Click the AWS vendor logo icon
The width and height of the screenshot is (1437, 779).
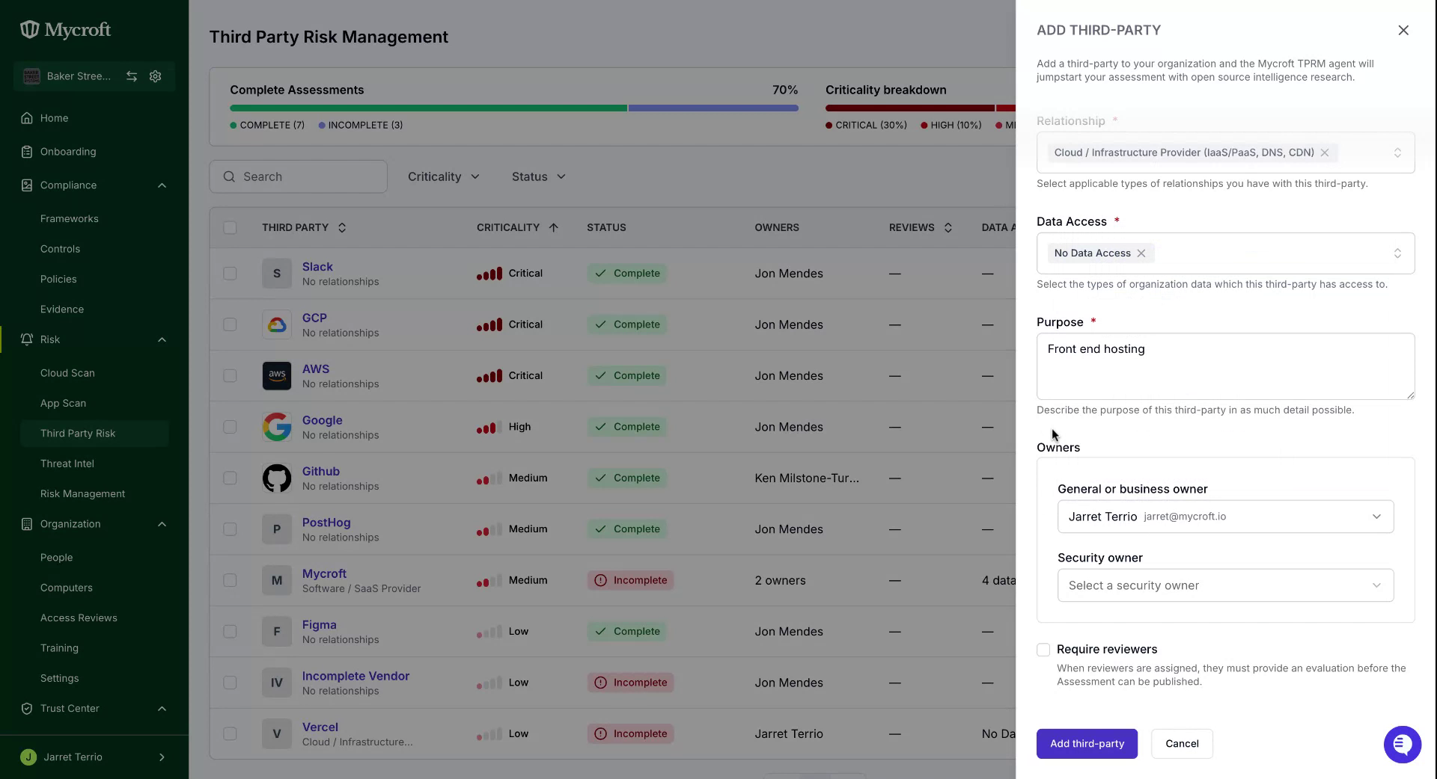coord(277,376)
